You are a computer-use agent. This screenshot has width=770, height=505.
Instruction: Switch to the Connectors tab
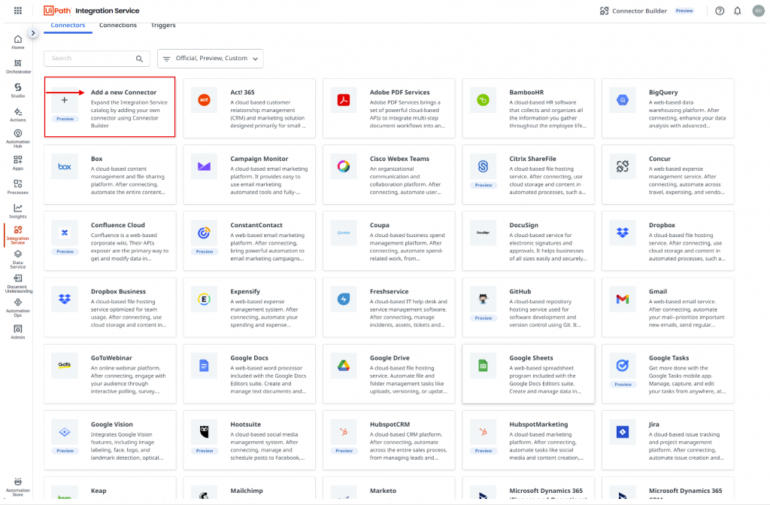click(68, 26)
